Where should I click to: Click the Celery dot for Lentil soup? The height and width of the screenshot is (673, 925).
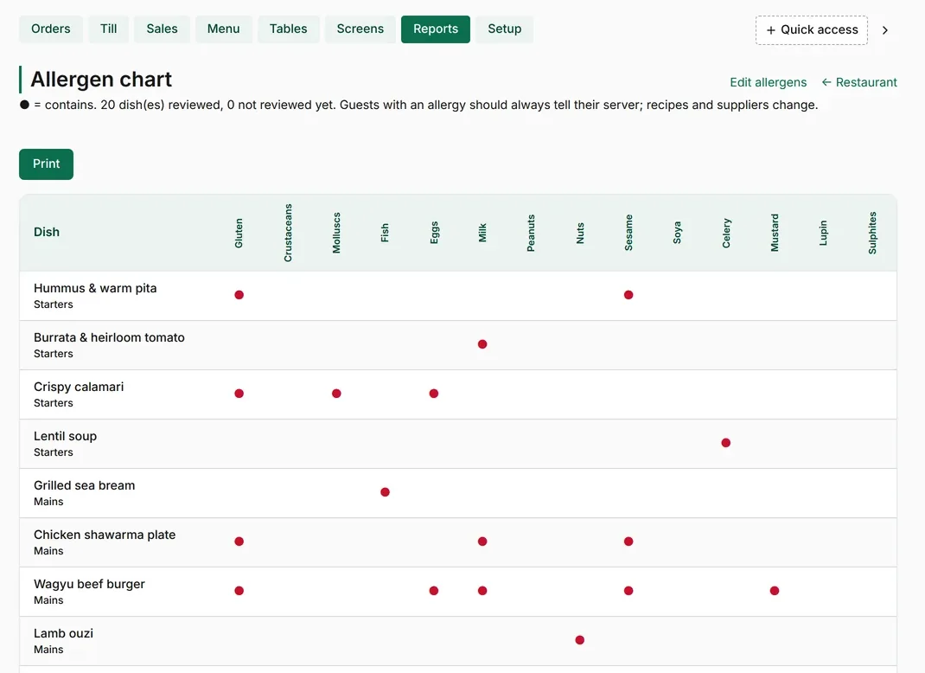725,443
